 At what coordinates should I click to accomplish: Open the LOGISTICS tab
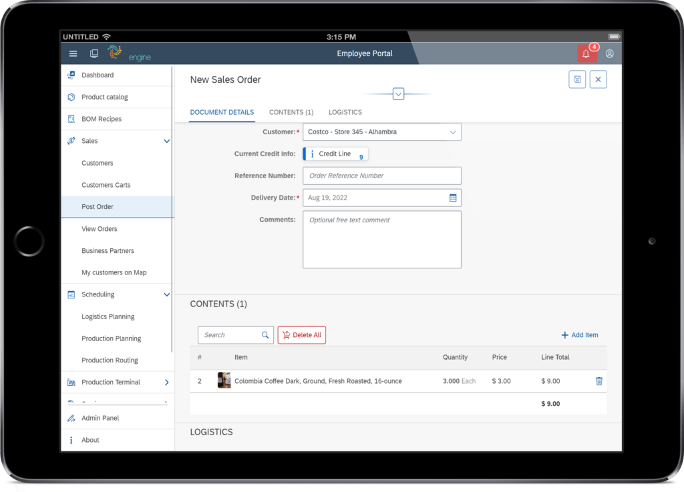pyautogui.click(x=345, y=112)
